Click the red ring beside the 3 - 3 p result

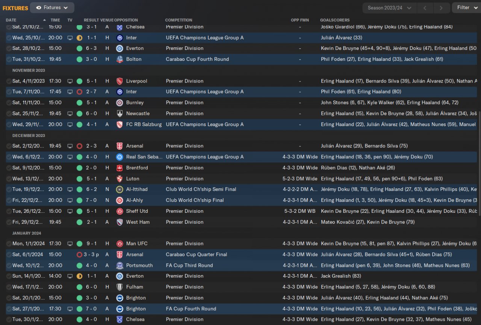click(79, 254)
